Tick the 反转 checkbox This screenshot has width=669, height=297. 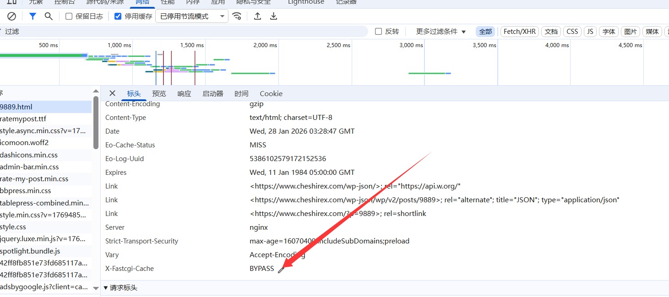[379, 32]
